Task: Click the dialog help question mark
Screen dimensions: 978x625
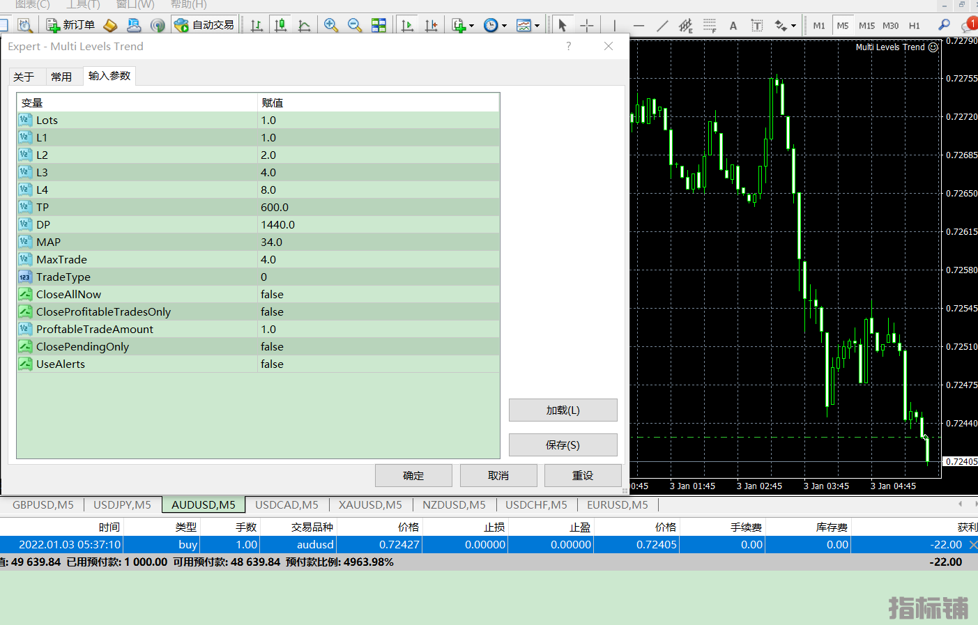Action: click(x=569, y=46)
